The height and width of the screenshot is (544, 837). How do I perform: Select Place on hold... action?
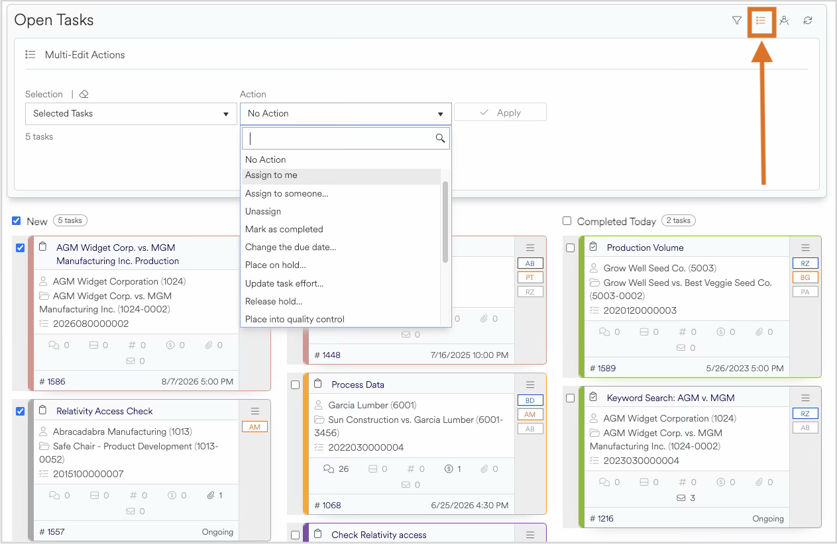click(x=341, y=265)
